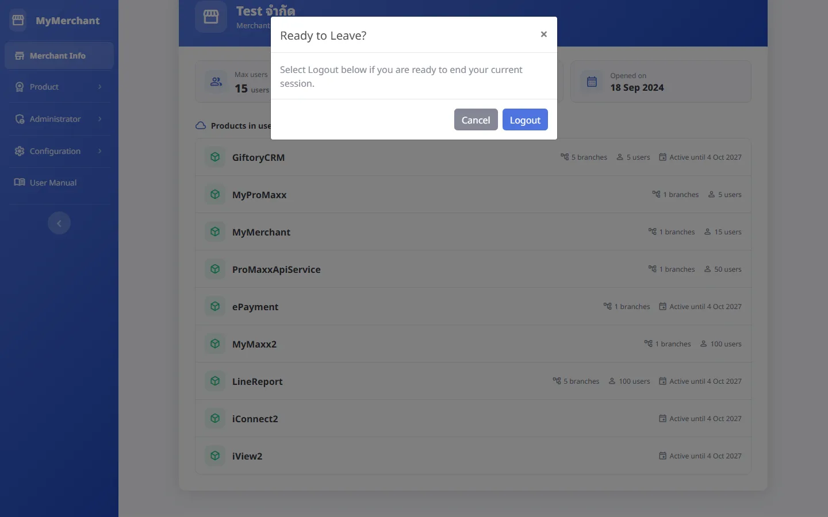Click the merchant store icon in header
The width and height of the screenshot is (828, 517).
[x=211, y=17]
